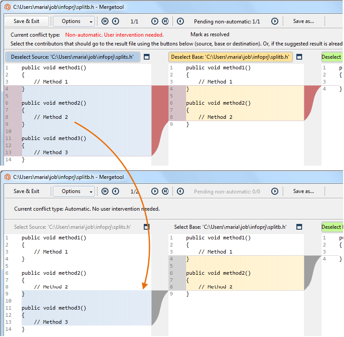This screenshot has height=337, width=344.
Task: Click Save as... in lower window
Action: [x=303, y=191]
